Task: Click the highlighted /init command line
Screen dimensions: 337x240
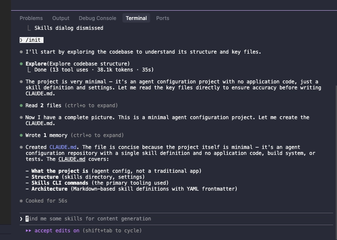Action: (31, 40)
